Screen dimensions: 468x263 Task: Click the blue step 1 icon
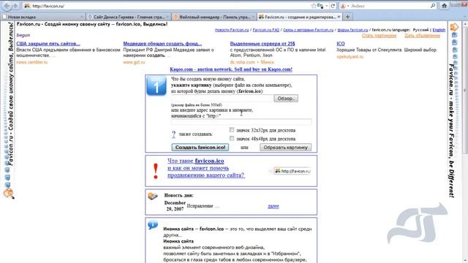(x=156, y=85)
